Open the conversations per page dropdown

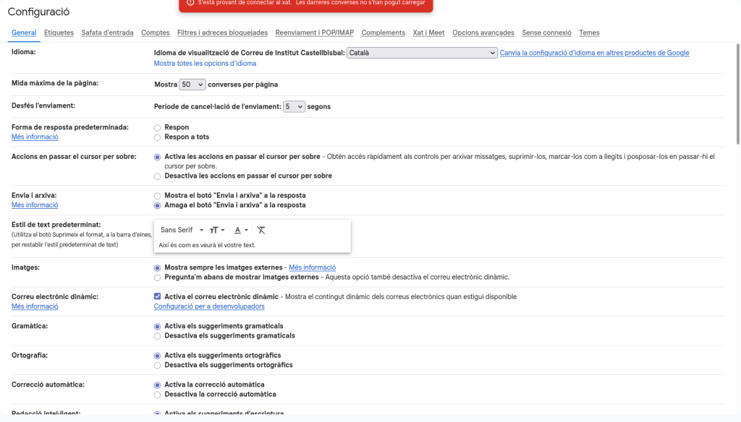point(192,85)
